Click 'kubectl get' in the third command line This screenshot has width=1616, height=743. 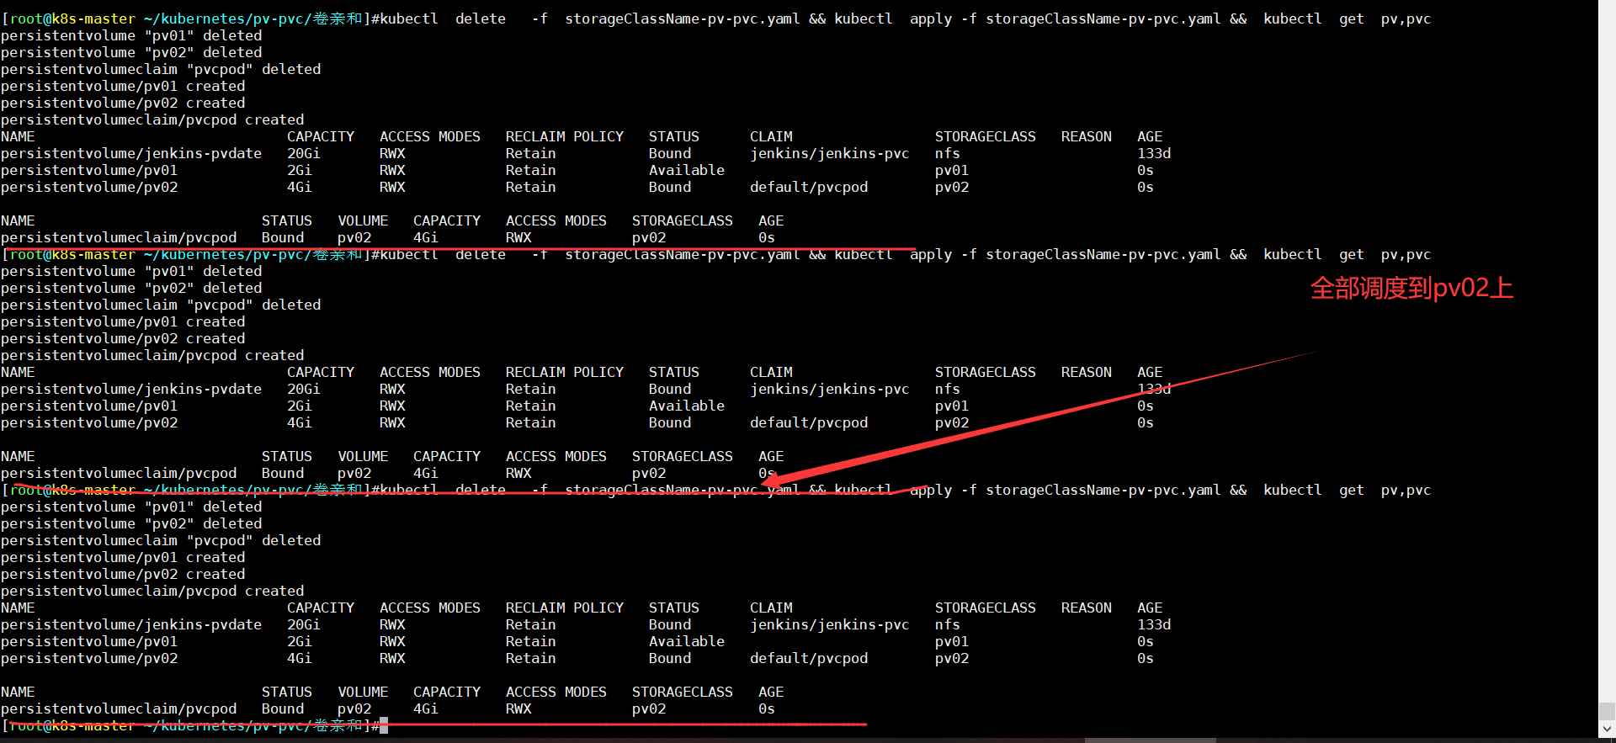click(x=1314, y=490)
